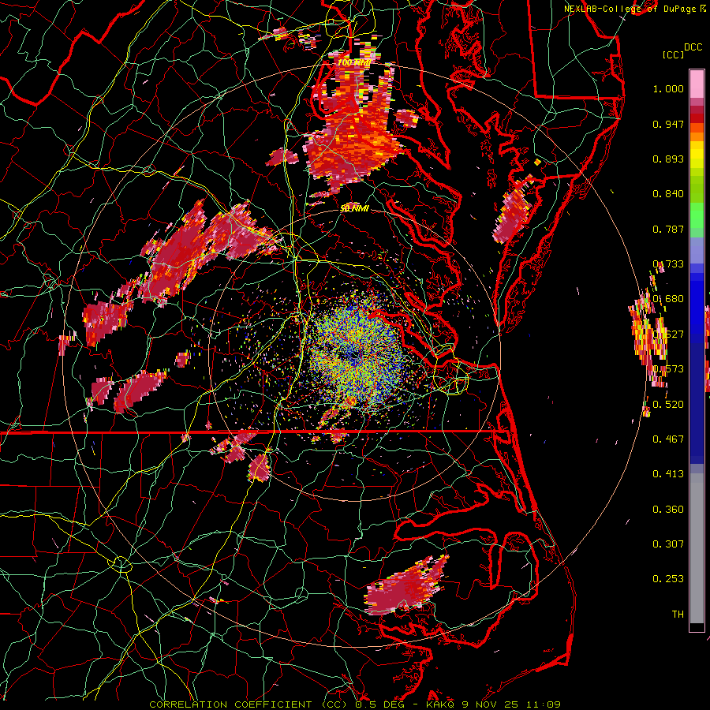Select the 0.520 scale value
Viewport: 710px width, 710px height.
(x=668, y=404)
